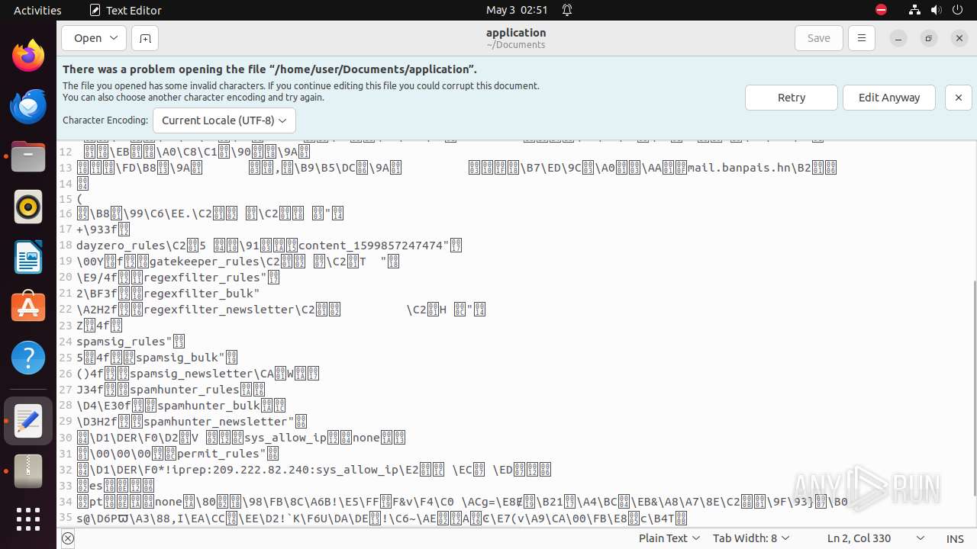Click sys_allow_ip text on line 30

pyautogui.click(x=285, y=438)
